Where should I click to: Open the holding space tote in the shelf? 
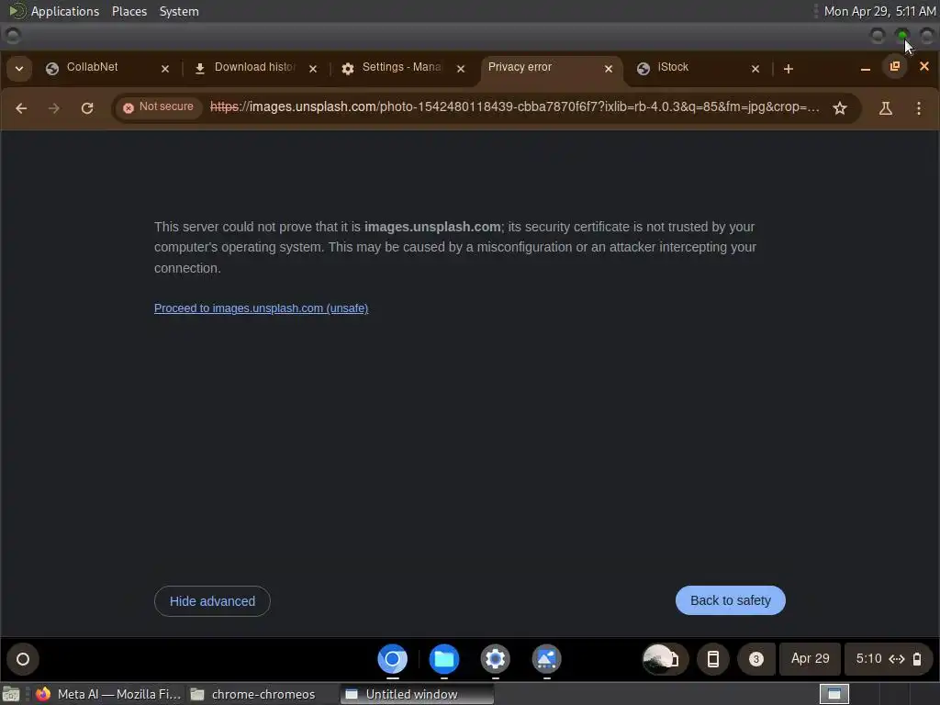665,659
